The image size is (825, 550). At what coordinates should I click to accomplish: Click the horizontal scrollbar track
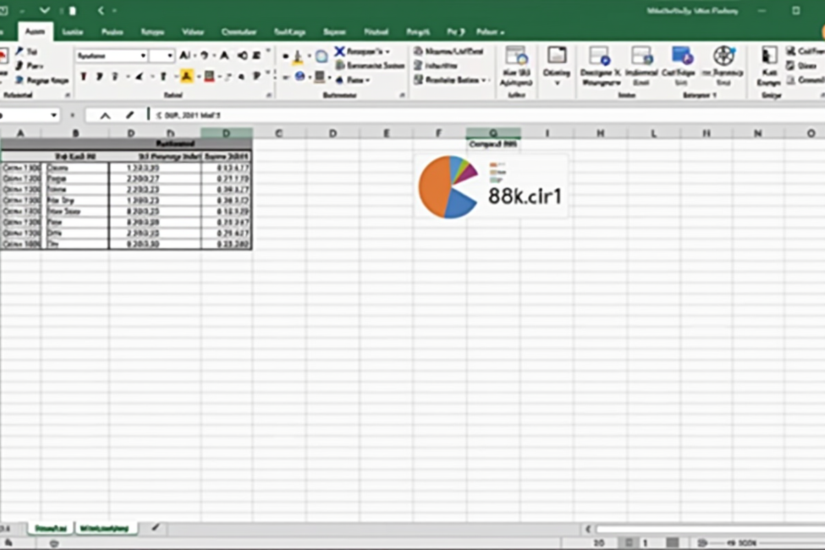[710, 529]
